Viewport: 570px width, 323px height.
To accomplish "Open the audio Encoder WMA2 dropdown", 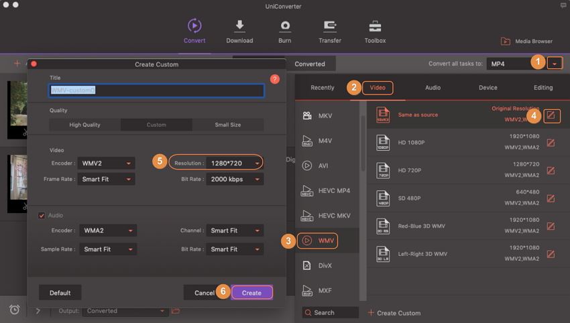I will point(108,231).
